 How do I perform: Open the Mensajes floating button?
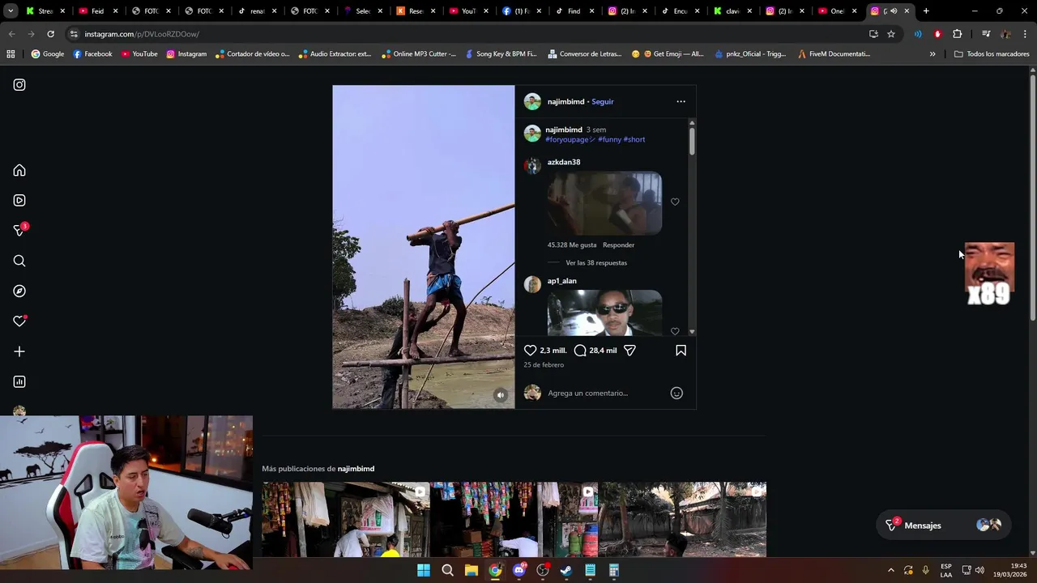tap(944, 525)
